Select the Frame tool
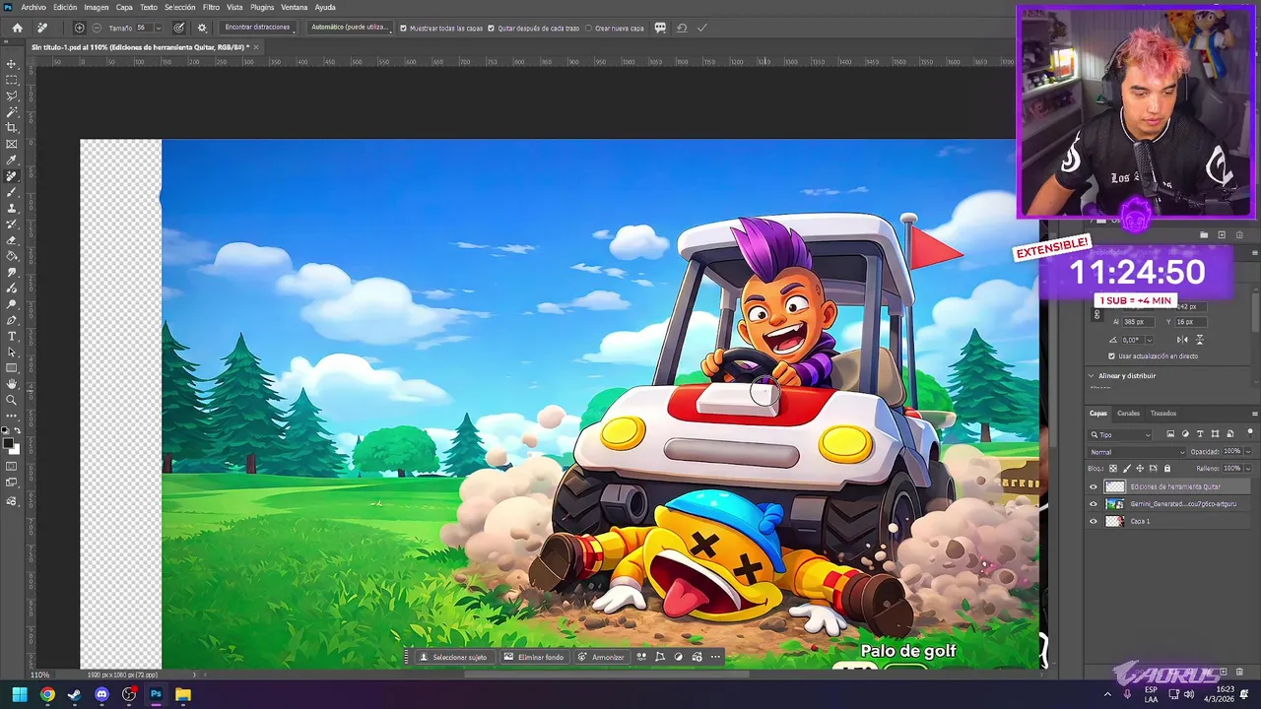This screenshot has width=1261, height=709. [x=12, y=144]
